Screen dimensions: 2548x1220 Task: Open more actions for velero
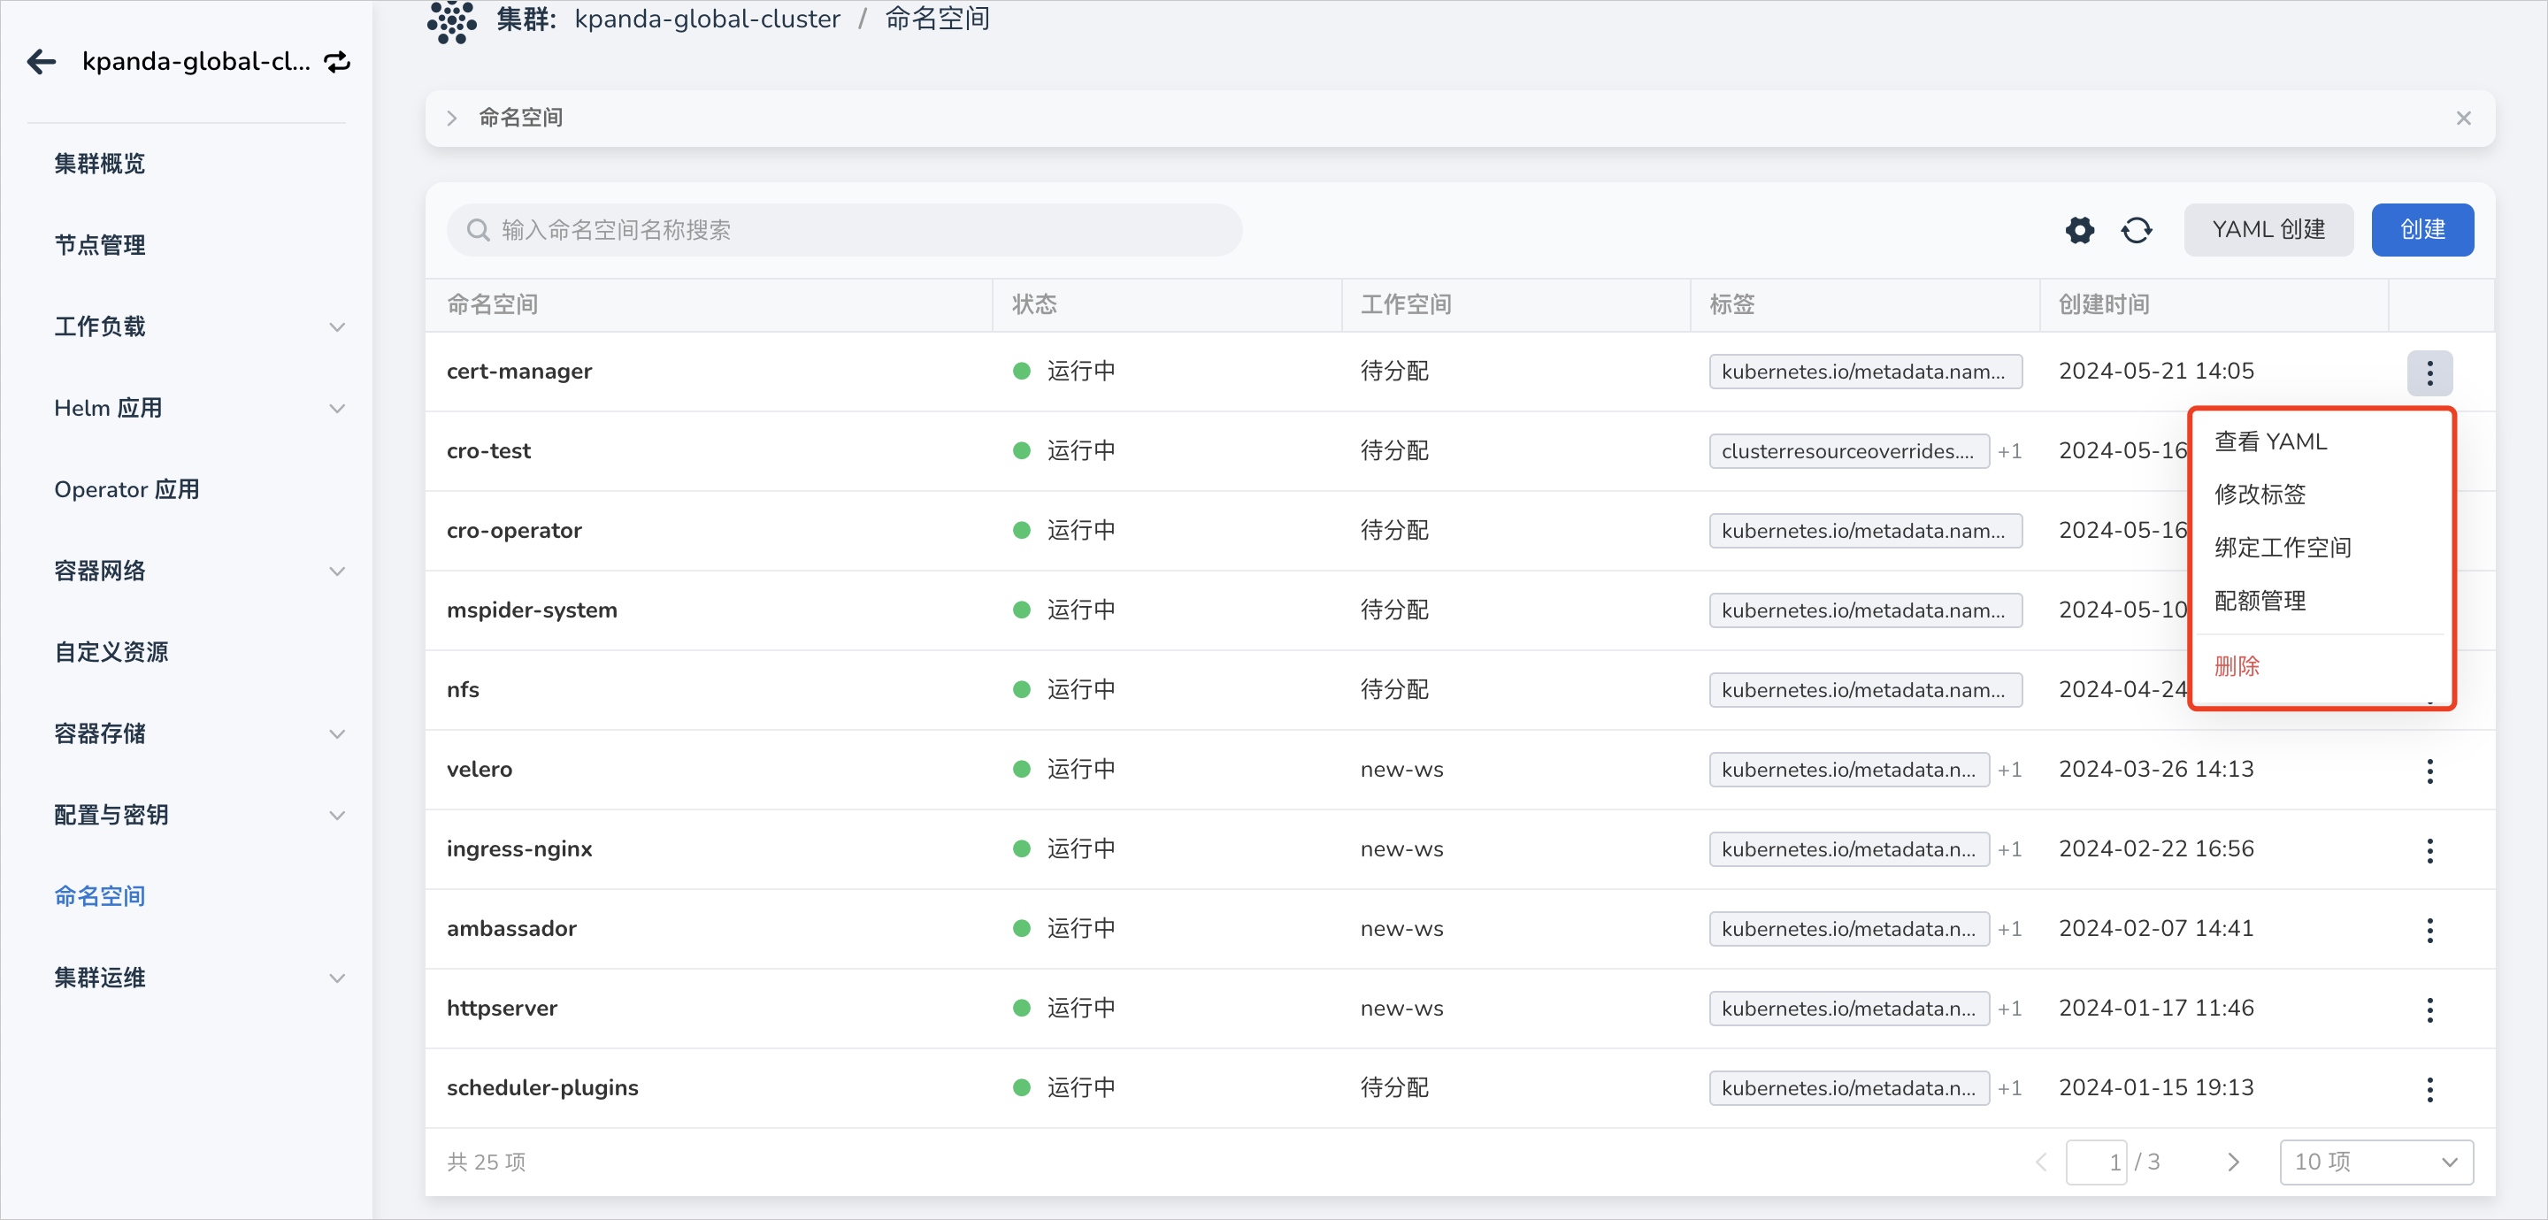[2429, 771]
